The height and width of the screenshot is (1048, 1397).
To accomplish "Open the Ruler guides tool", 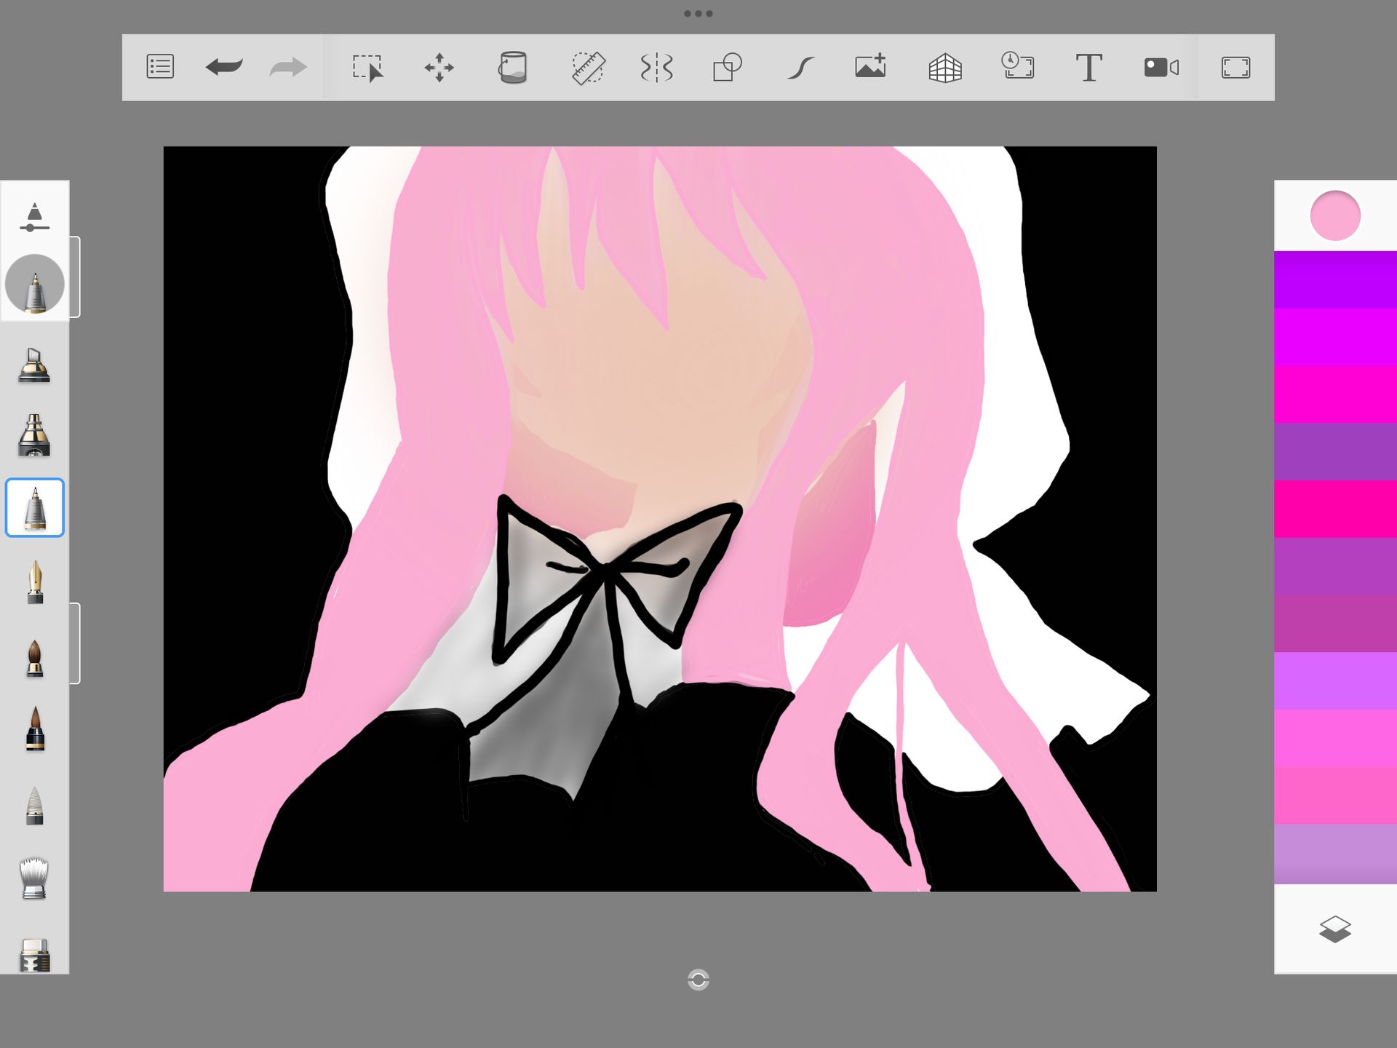I will pos(588,68).
